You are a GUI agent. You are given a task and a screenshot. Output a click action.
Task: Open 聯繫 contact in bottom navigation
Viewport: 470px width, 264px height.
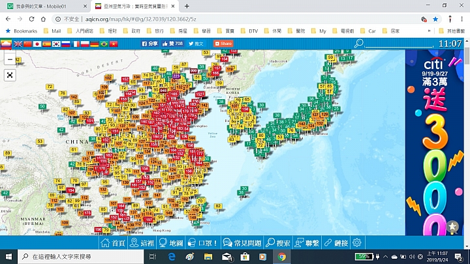click(307, 242)
